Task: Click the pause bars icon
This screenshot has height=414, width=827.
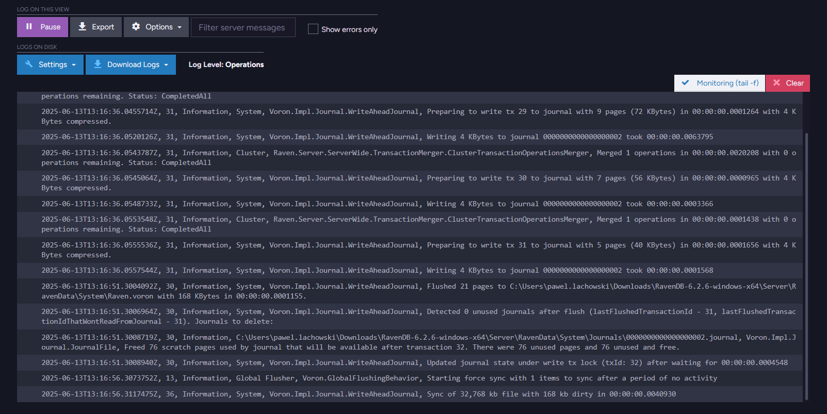Action: (x=29, y=26)
